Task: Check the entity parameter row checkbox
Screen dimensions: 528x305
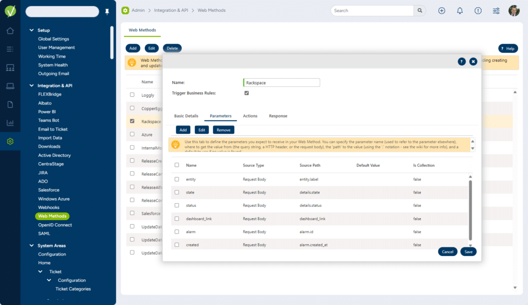Action: [177, 179]
